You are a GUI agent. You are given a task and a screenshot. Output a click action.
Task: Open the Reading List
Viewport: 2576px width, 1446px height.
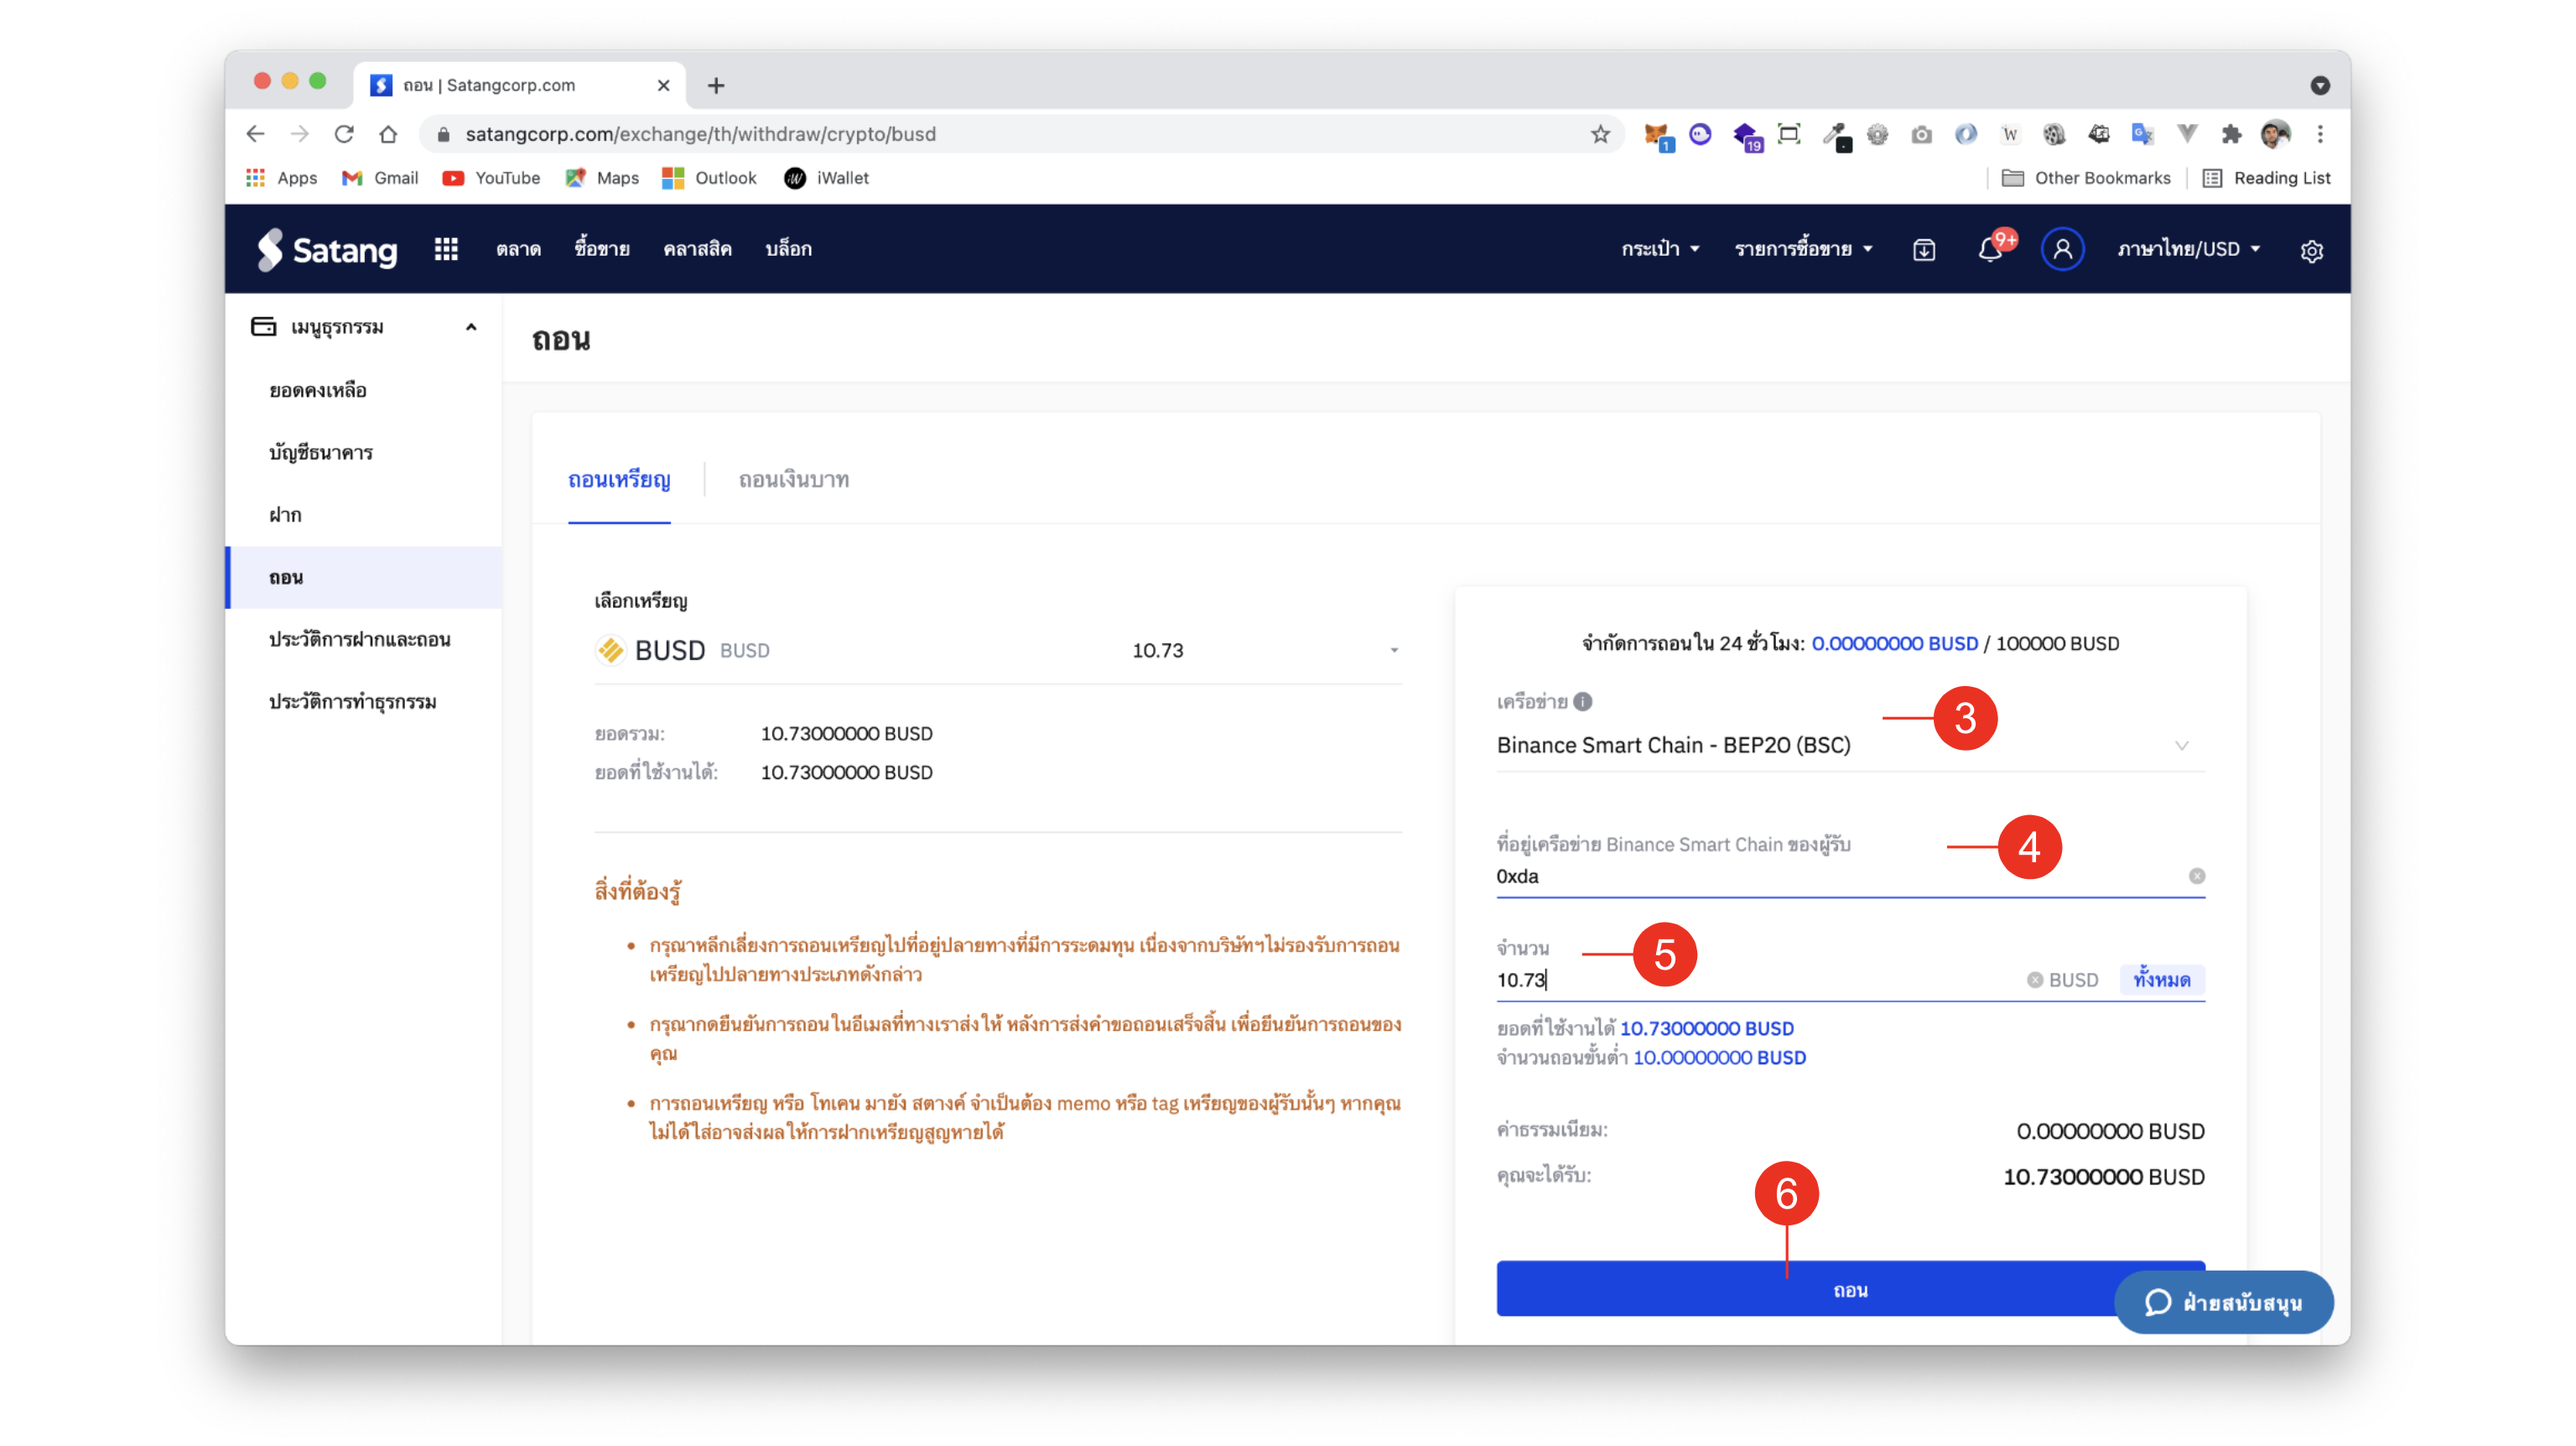pos(2266,178)
